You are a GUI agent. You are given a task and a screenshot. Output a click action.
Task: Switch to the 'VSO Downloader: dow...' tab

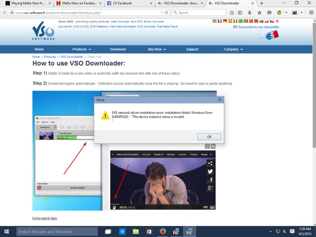click(181, 3)
